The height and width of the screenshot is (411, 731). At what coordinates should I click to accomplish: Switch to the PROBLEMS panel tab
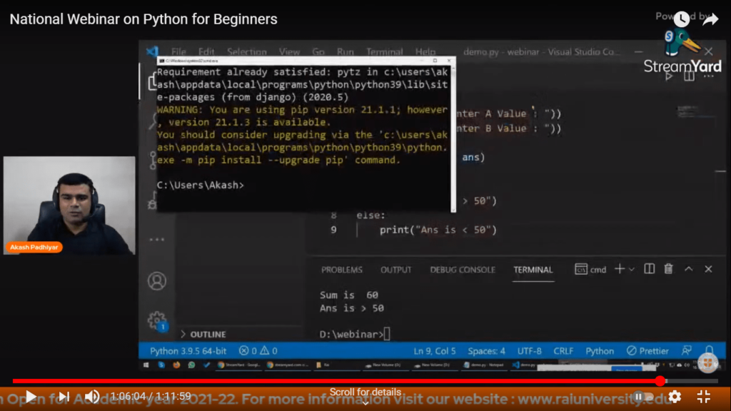click(342, 270)
